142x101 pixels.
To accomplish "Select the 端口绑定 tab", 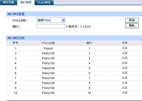I will [26, 2].
